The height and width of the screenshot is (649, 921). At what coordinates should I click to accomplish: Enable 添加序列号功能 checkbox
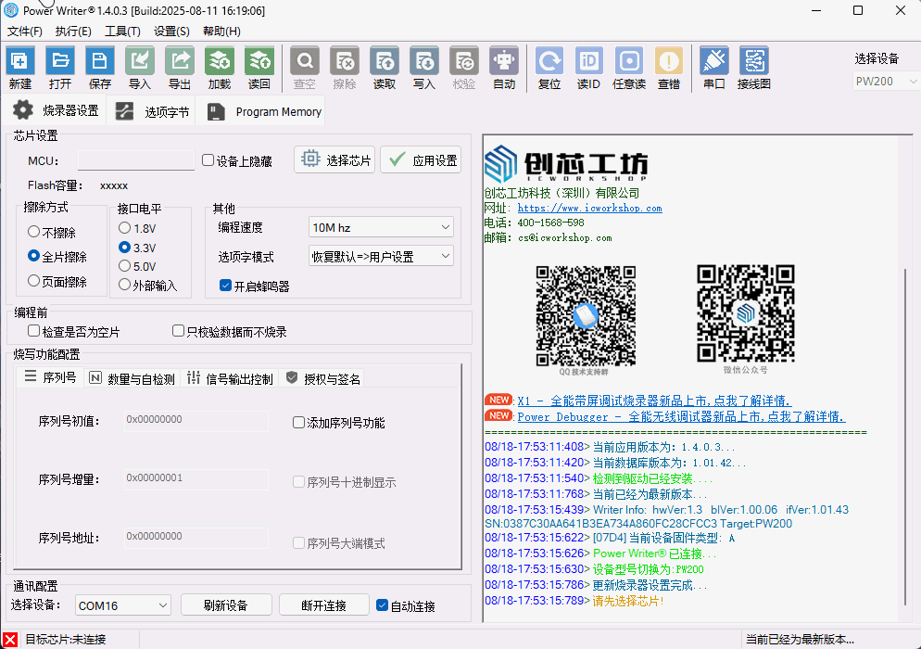tap(298, 422)
